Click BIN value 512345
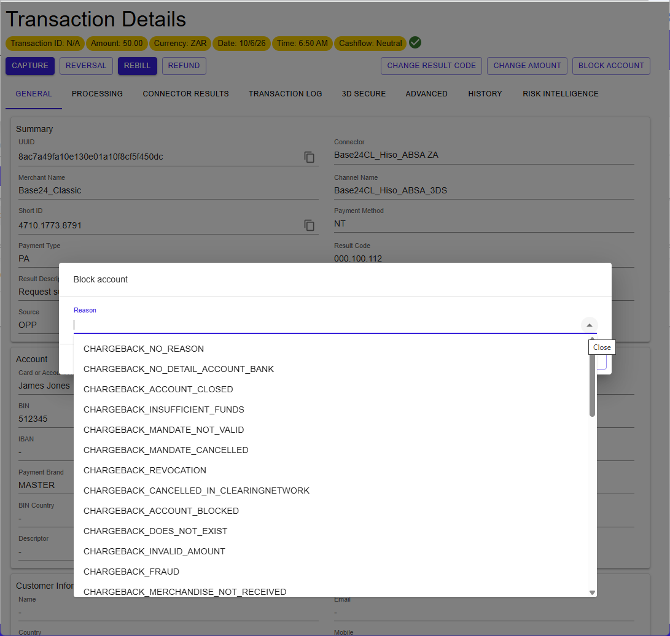 click(x=33, y=419)
